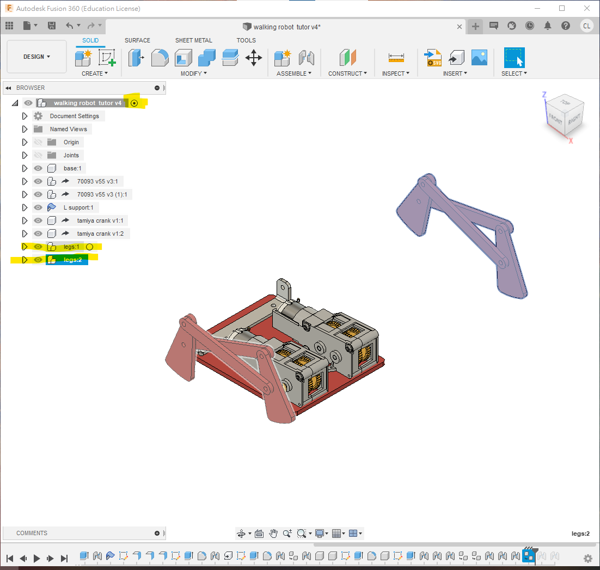This screenshot has width=600, height=570.
Task: Open the Joint tool in Assemble
Action: 307,57
